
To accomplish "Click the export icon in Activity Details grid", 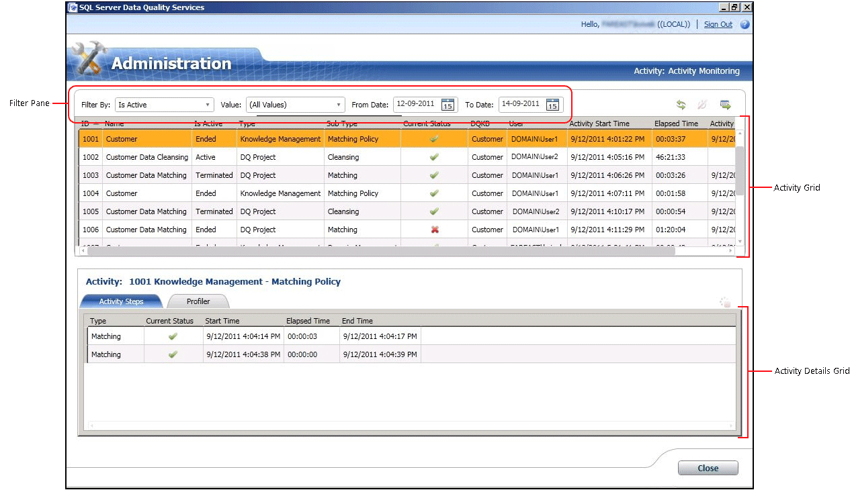I will [x=725, y=302].
